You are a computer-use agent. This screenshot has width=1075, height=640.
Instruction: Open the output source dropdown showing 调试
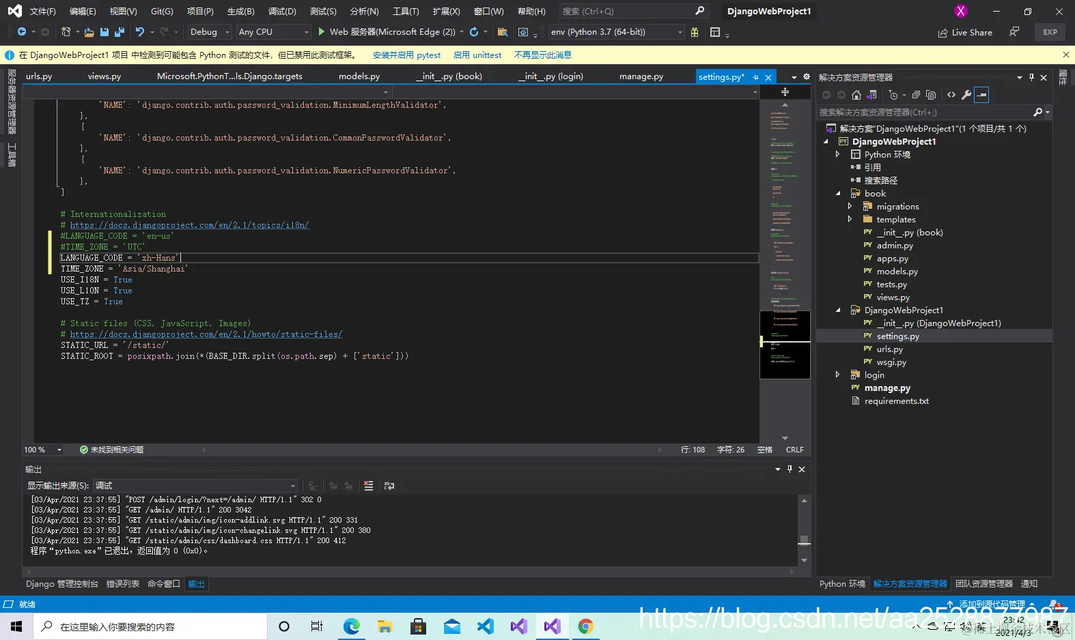(195, 486)
